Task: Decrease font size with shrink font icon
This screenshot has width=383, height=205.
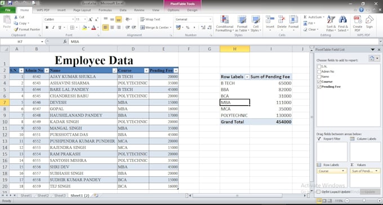Action: tap(96, 19)
